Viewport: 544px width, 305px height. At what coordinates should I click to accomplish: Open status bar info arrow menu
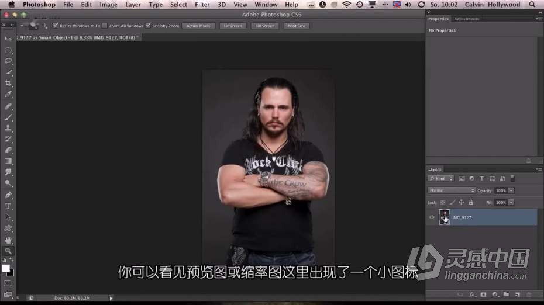tap(111, 298)
